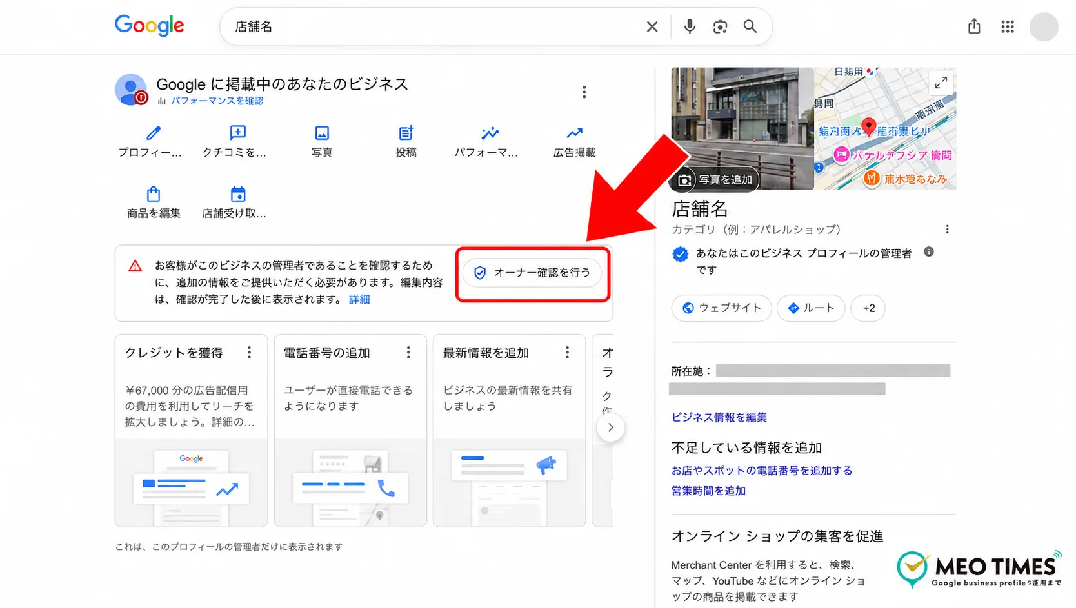
Task: Click the Google logo
Action: coord(150,26)
